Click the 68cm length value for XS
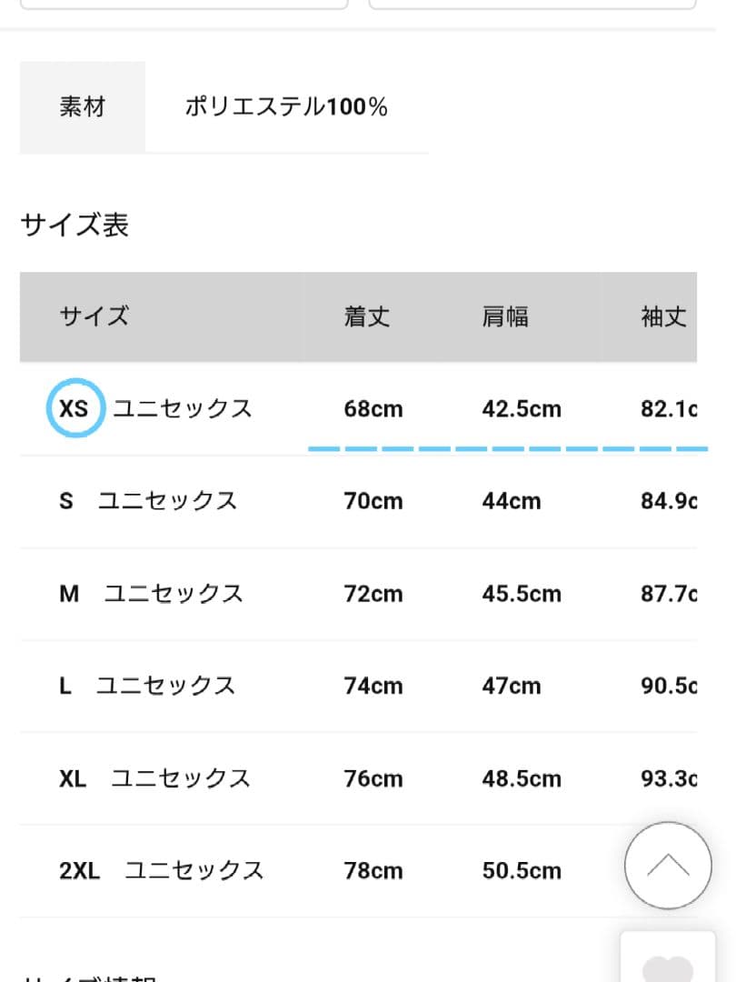 (x=373, y=409)
